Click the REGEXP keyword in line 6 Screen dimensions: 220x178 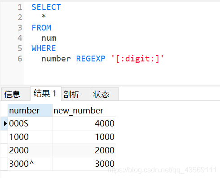coord(91,59)
